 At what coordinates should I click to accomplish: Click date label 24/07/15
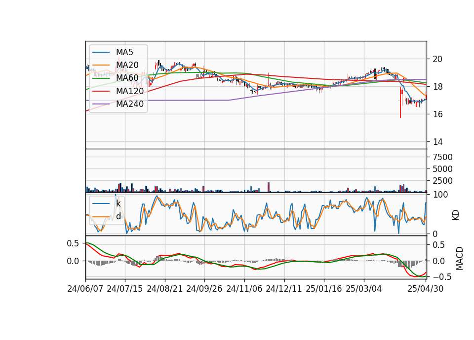(125, 289)
